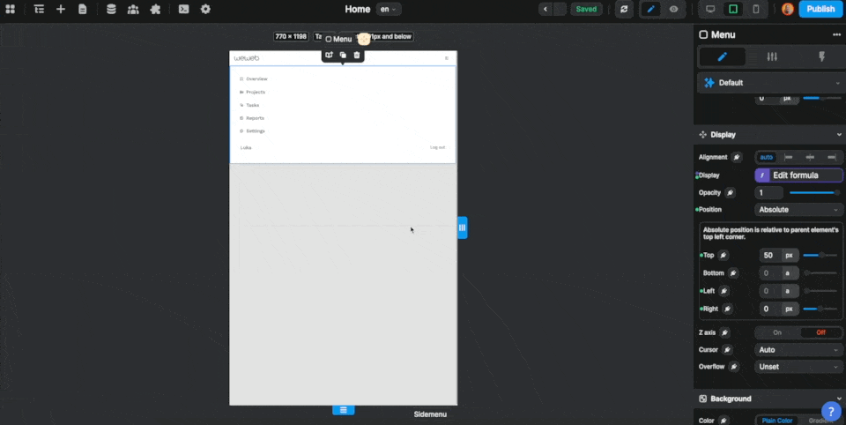Select the desktop breakpoint
The width and height of the screenshot is (846, 425).
(710, 9)
